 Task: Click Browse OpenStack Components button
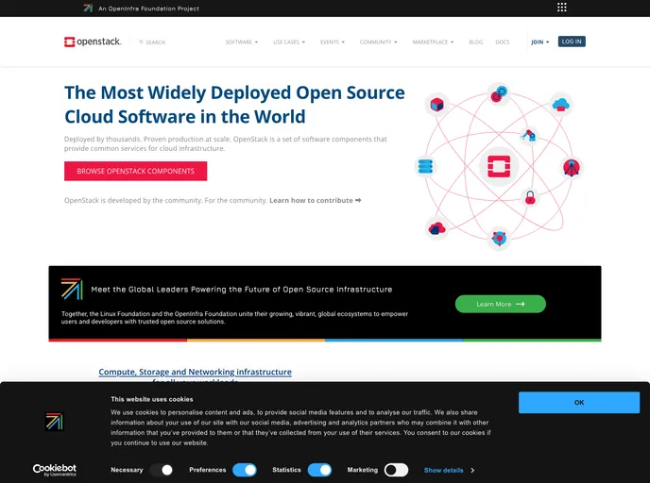[x=135, y=172]
